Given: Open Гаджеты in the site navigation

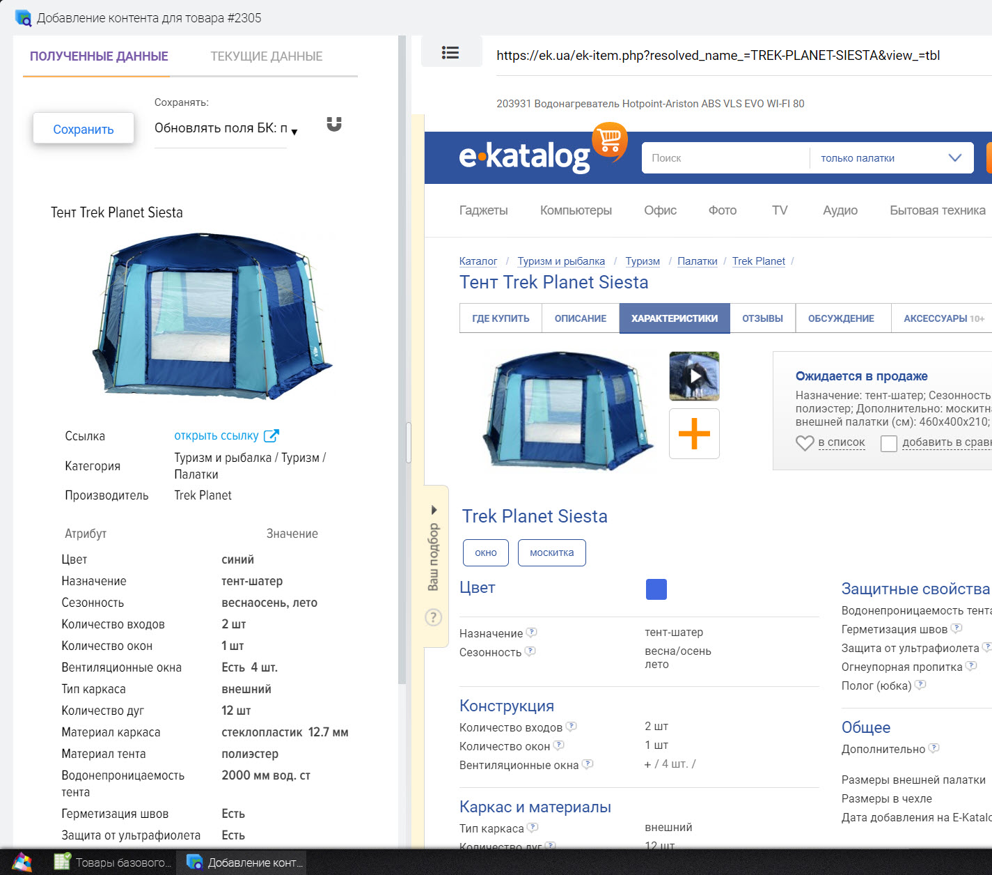Looking at the screenshot, I should click(484, 210).
